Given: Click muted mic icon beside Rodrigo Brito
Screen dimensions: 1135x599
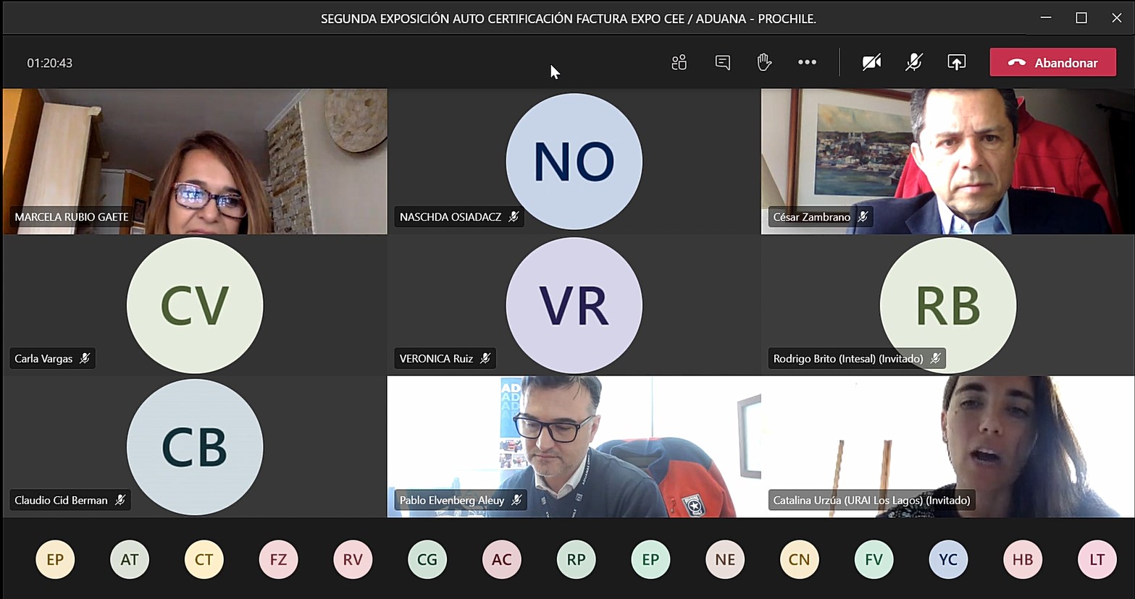Looking at the screenshot, I should (935, 358).
